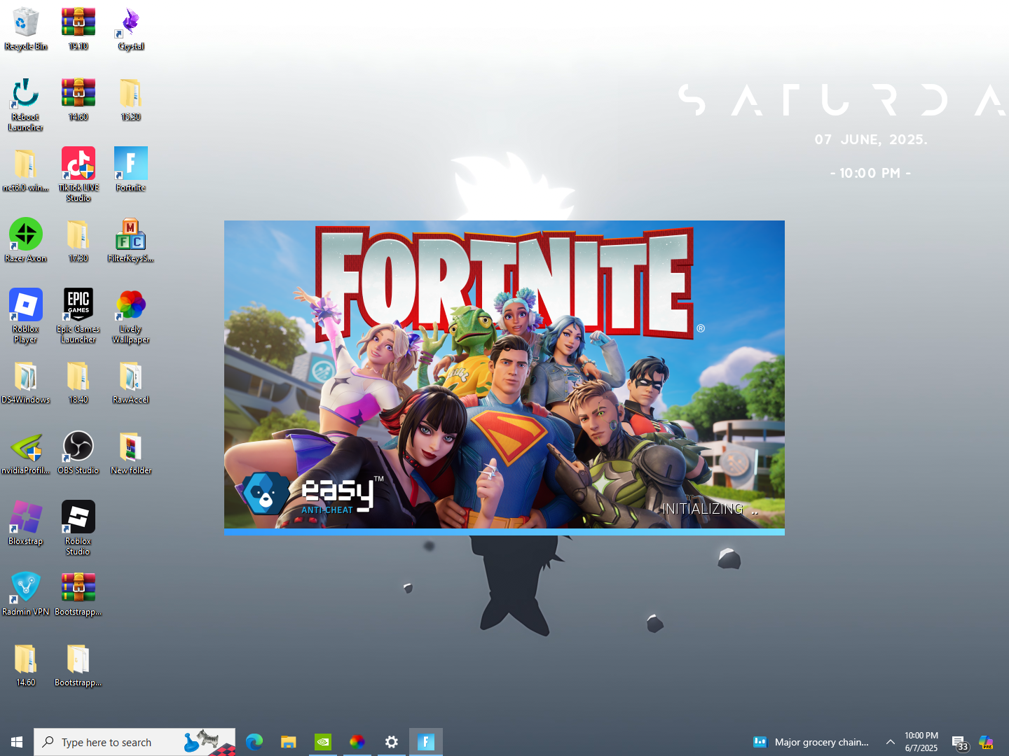
Task: Click the Type here to search box
Action: pos(135,742)
